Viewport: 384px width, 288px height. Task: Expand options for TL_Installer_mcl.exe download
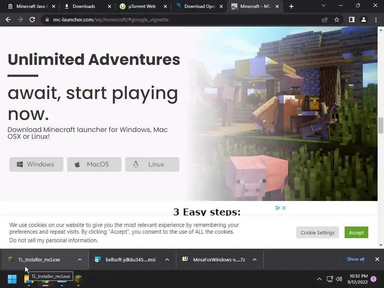tap(80, 259)
